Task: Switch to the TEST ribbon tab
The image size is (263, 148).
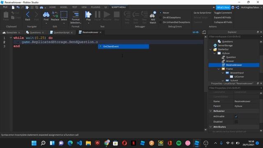Action: 75,7
